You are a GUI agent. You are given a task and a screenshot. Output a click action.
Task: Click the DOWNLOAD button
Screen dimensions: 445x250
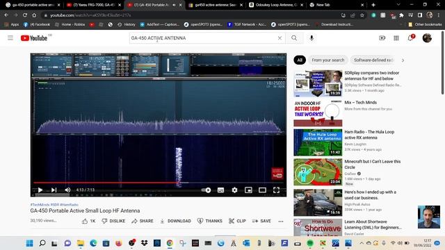(175, 221)
